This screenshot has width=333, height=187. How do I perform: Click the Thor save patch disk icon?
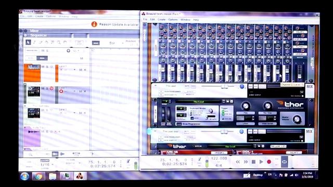click(x=232, y=102)
